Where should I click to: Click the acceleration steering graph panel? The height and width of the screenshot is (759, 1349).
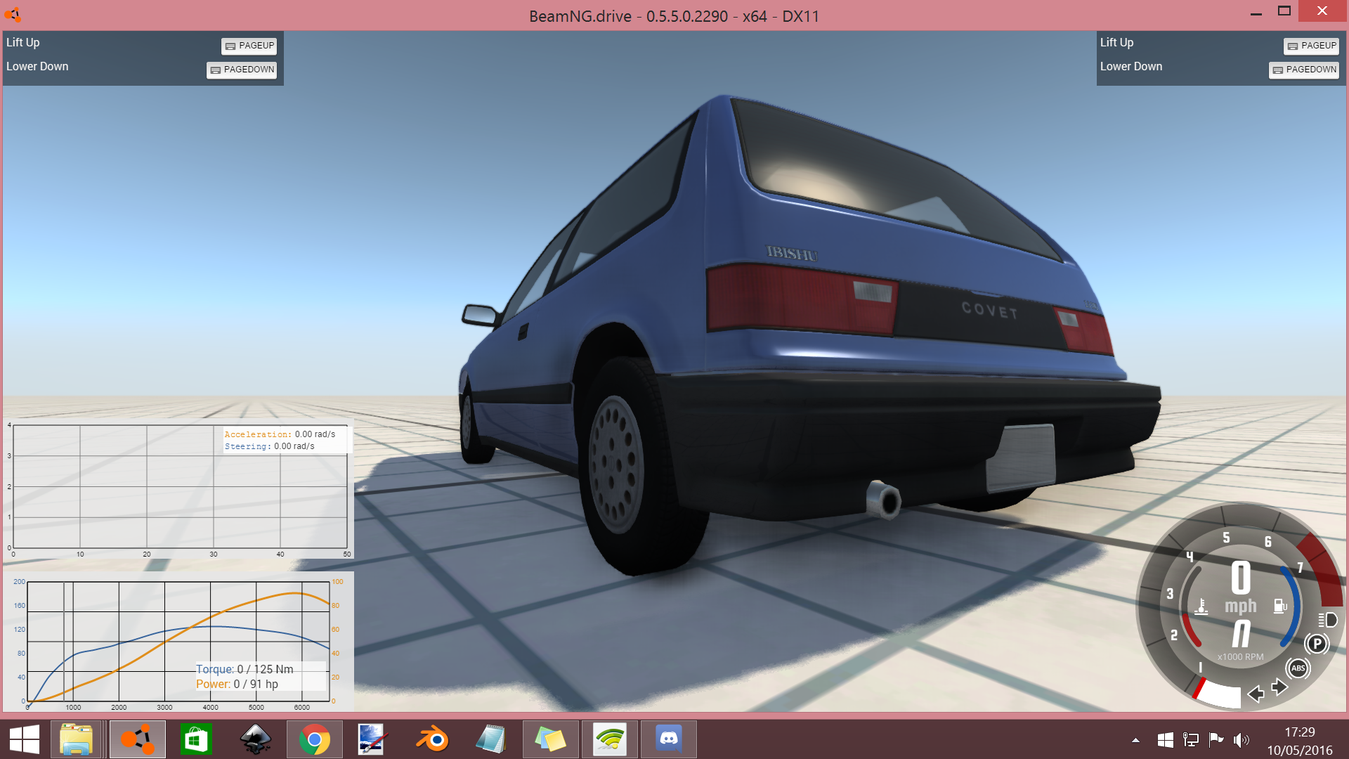click(x=178, y=489)
